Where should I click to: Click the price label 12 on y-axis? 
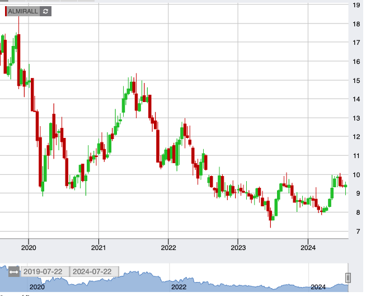pos(356,137)
